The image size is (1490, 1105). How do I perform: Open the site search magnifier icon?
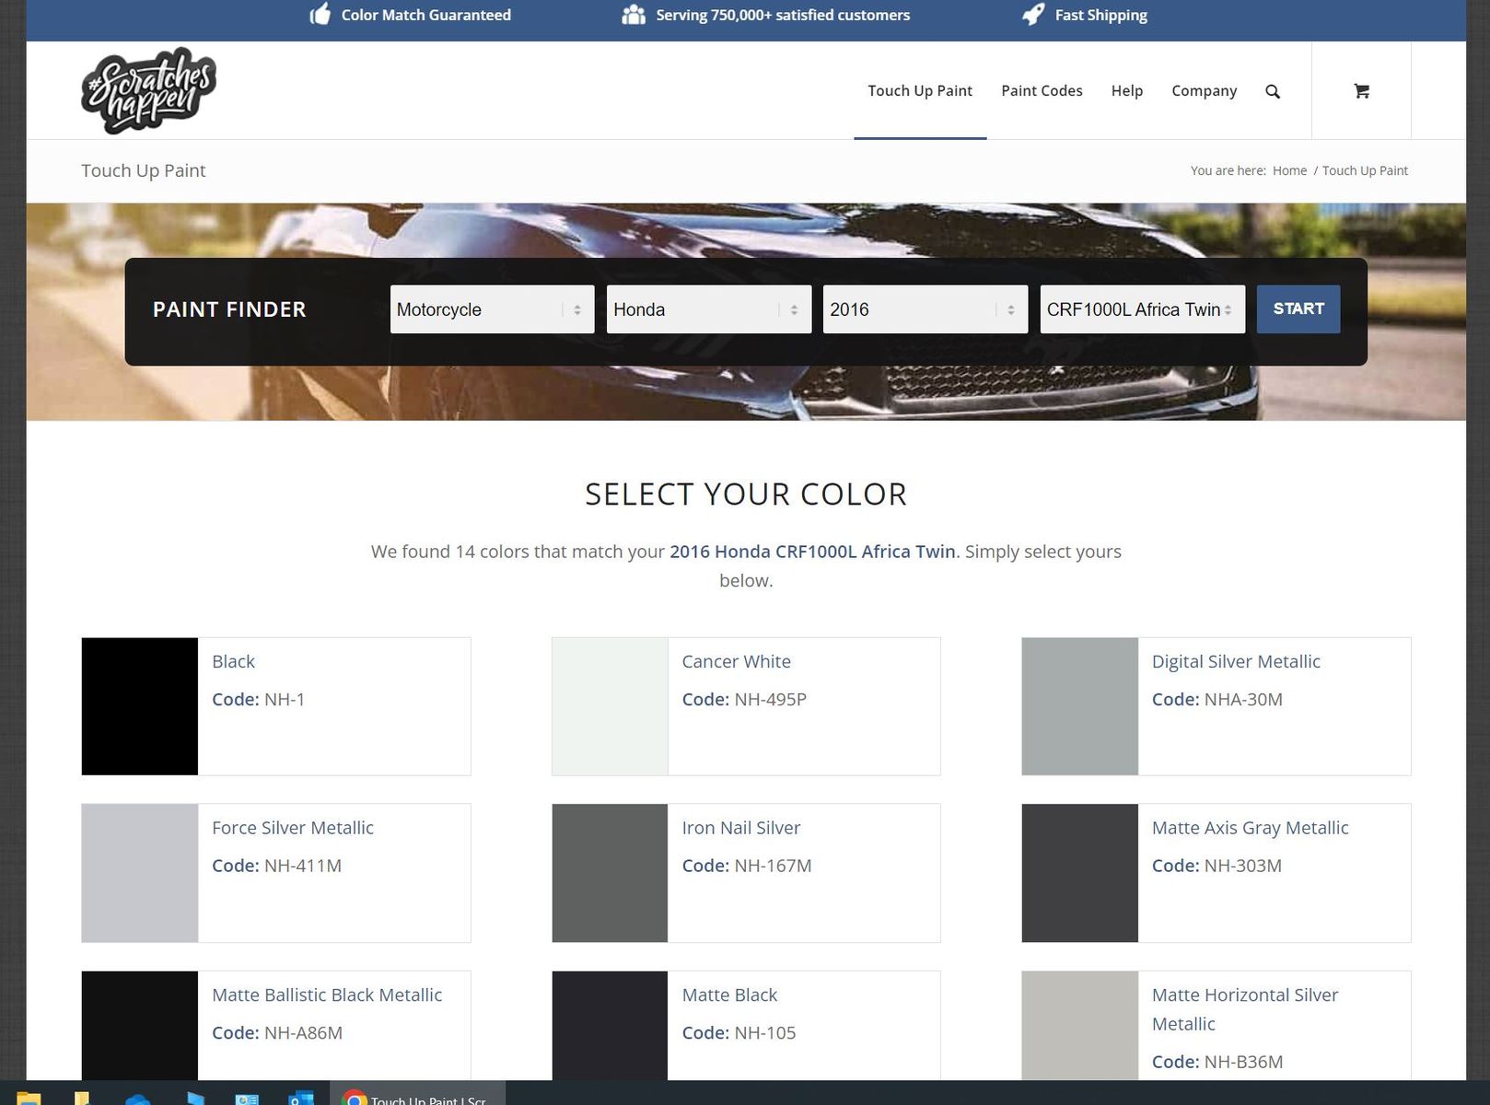(x=1273, y=91)
